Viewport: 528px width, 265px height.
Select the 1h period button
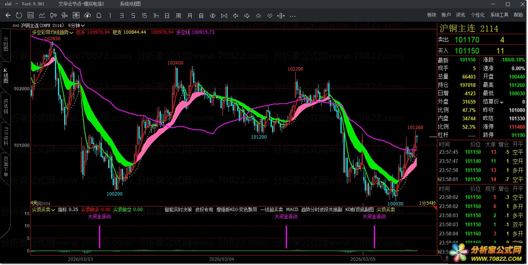[x=156, y=16]
